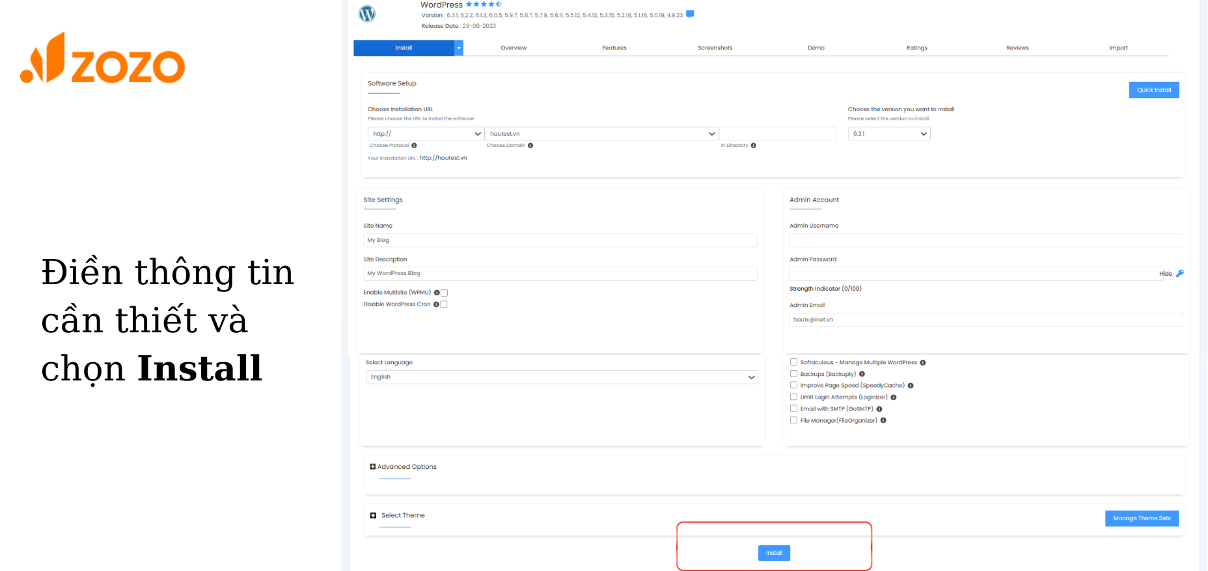This screenshot has width=1208, height=571.
Task: Click the Release Date 29-08-2023 text
Action: pyautogui.click(x=458, y=26)
